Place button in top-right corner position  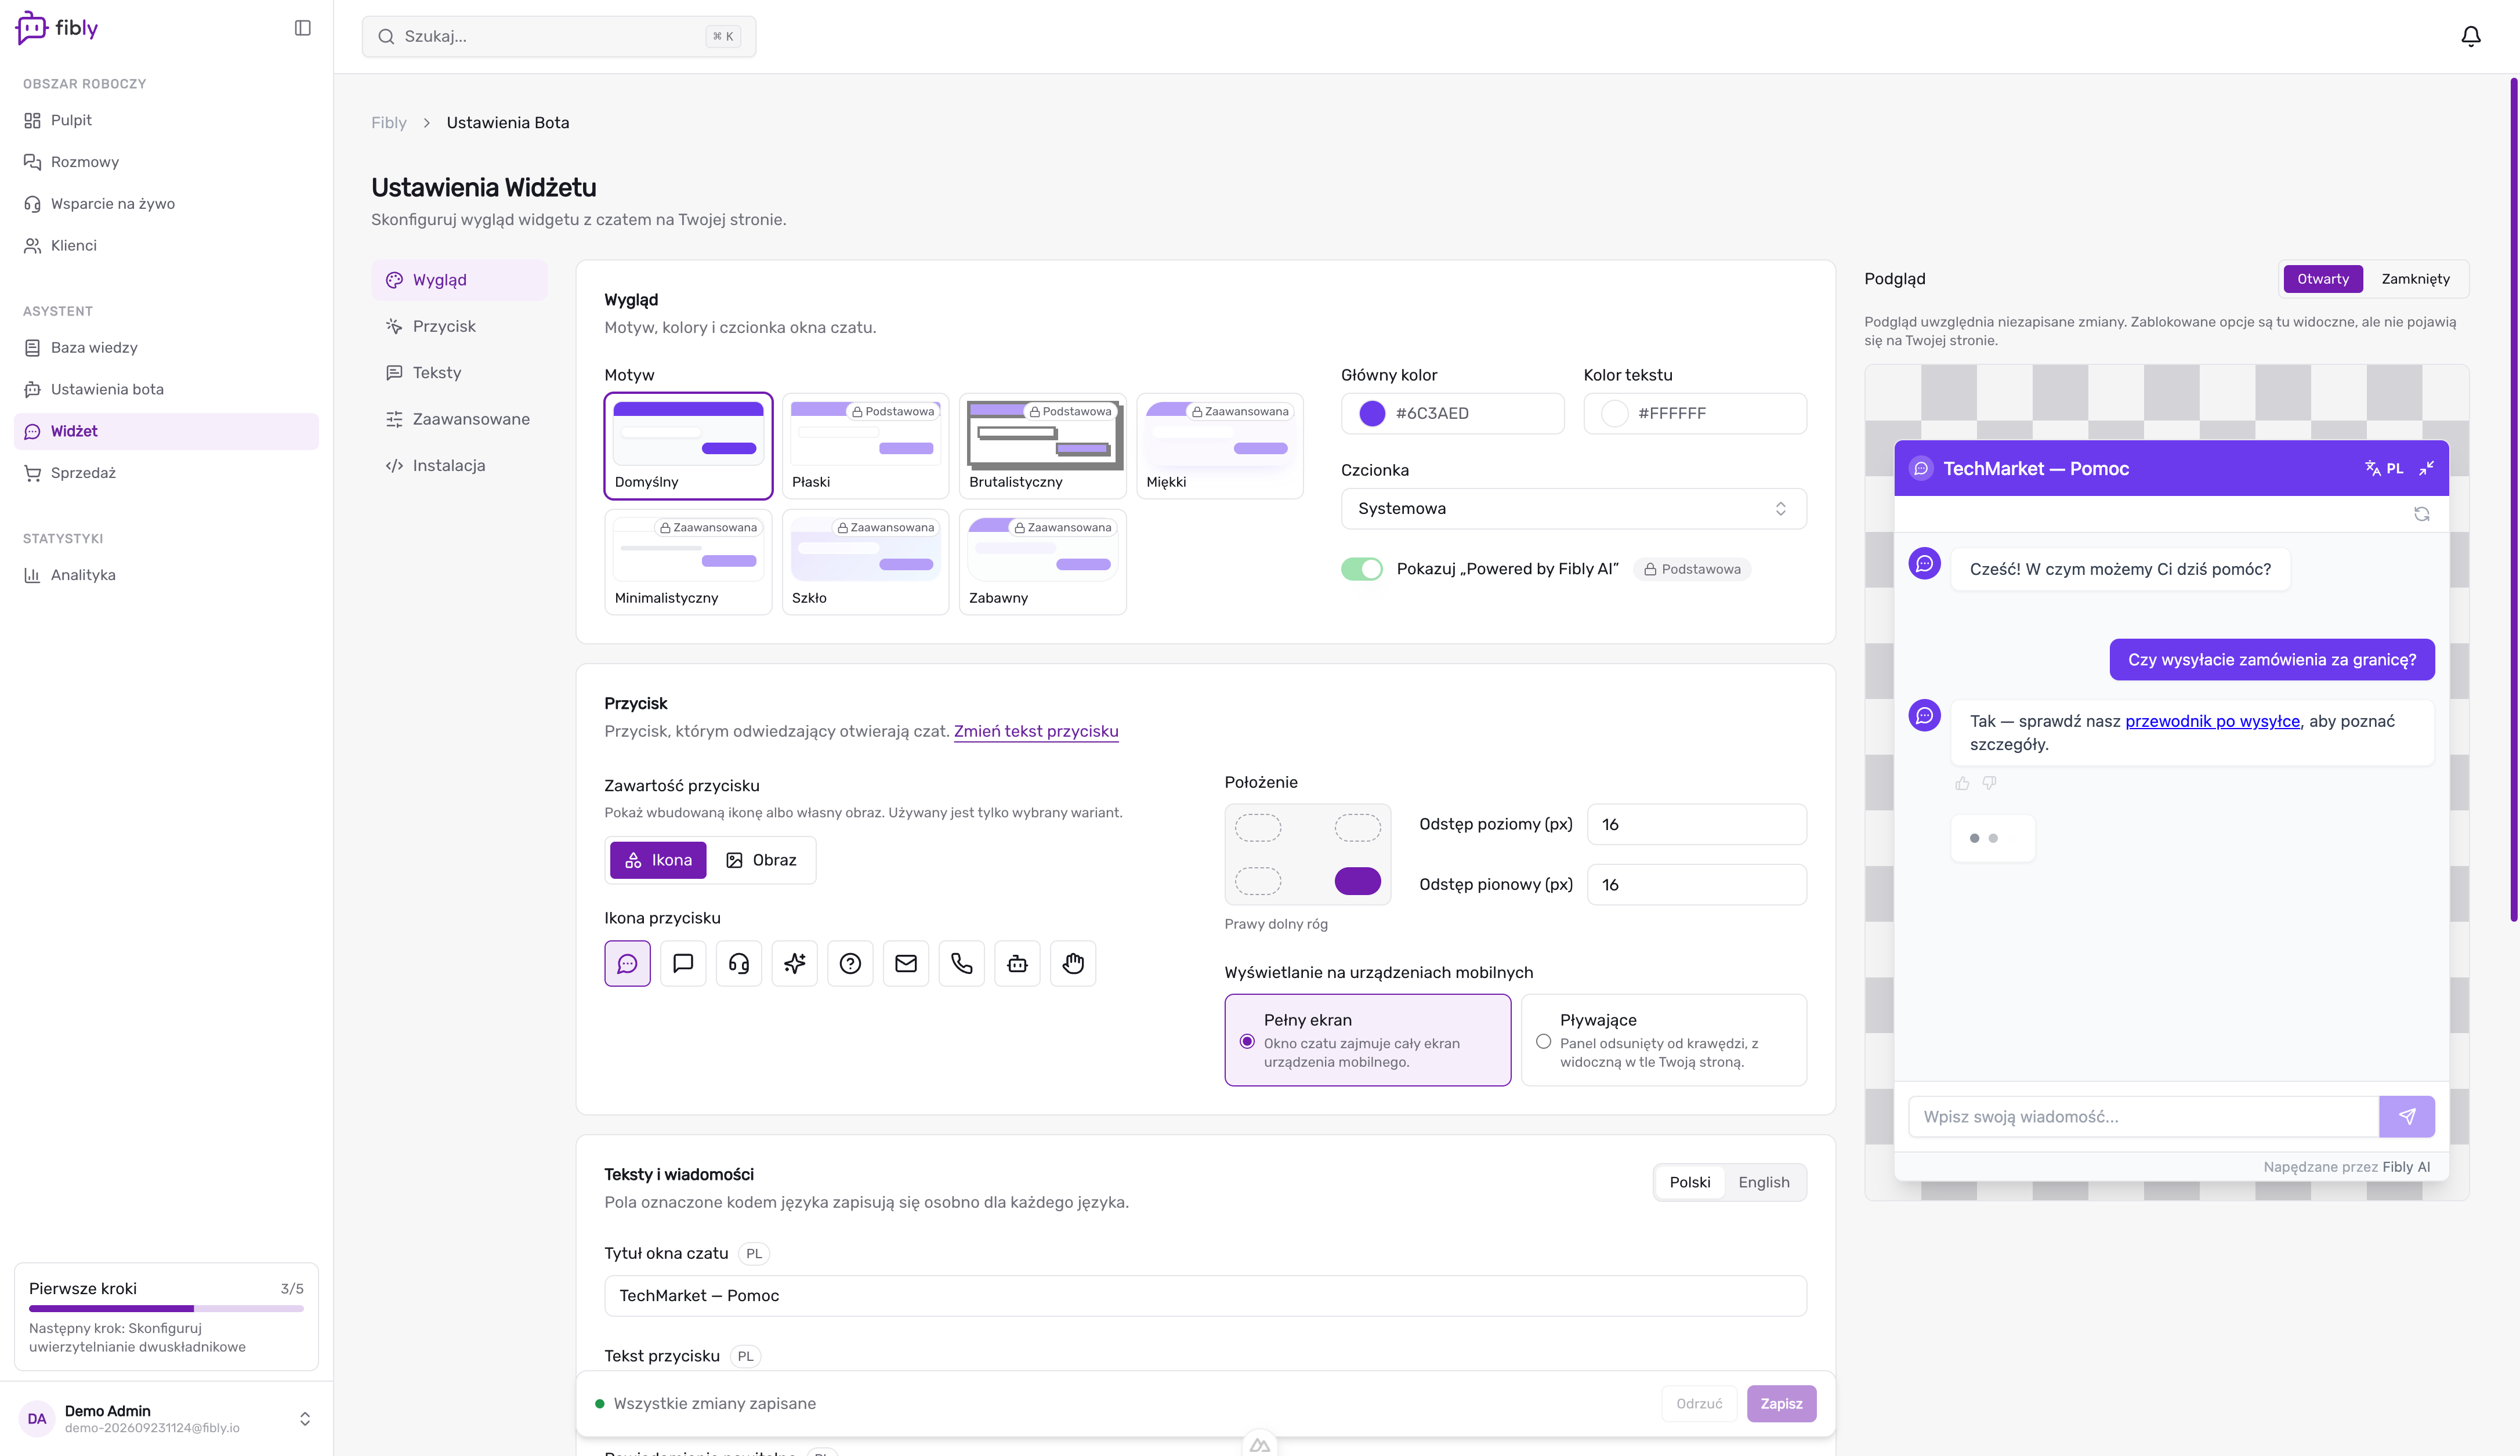(1357, 828)
